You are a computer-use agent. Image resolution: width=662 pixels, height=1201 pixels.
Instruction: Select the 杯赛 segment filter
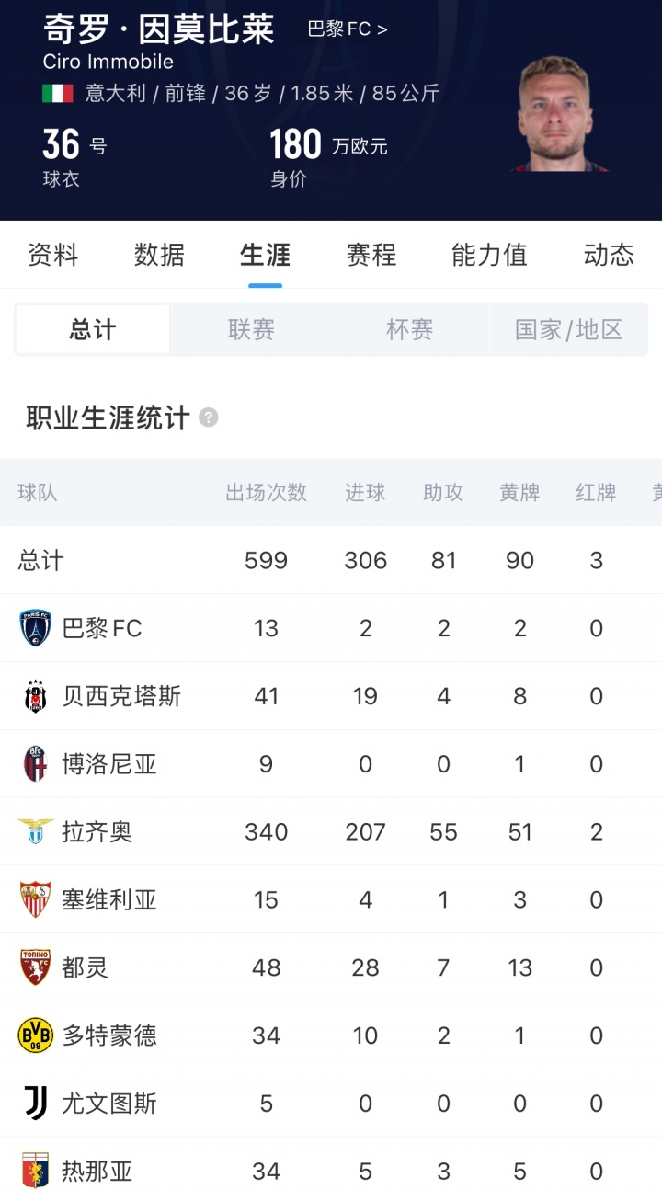409,329
